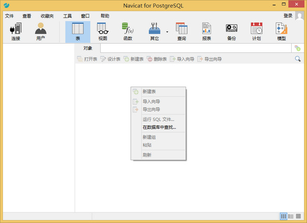Click the 登录 login link
The height and width of the screenshot is (223, 307).
tap(288, 16)
